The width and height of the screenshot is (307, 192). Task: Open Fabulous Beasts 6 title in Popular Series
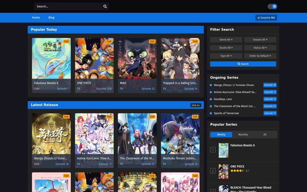coord(242,145)
